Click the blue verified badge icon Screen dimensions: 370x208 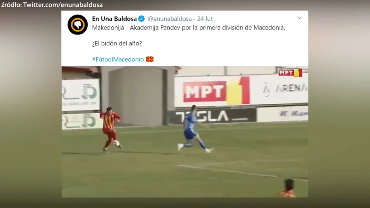click(x=141, y=19)
